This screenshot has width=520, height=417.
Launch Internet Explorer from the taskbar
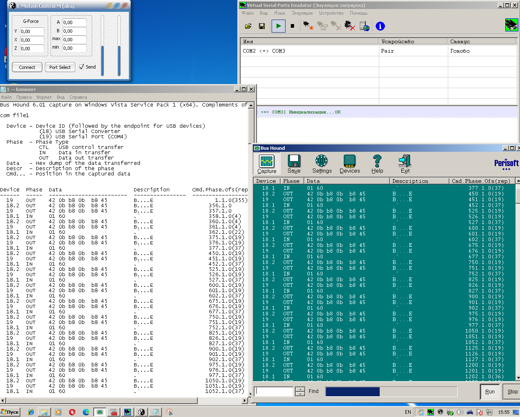31,412
